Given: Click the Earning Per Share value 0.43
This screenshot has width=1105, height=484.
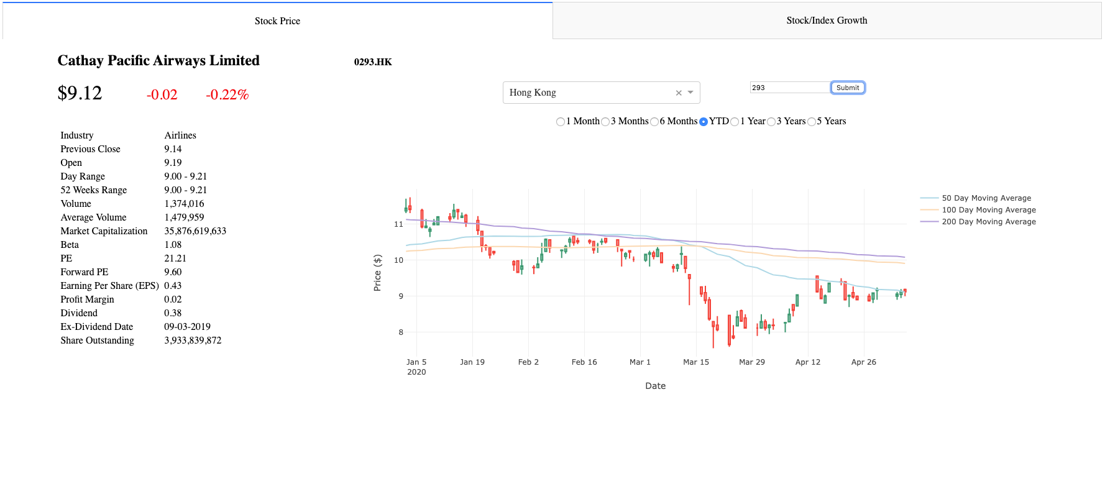Looking at the screenshot, I should 173,286.
